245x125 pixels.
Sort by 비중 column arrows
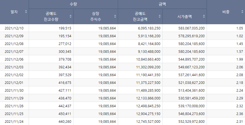[242, 11]
